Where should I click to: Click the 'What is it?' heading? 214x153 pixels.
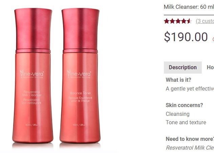coord(178,80)
